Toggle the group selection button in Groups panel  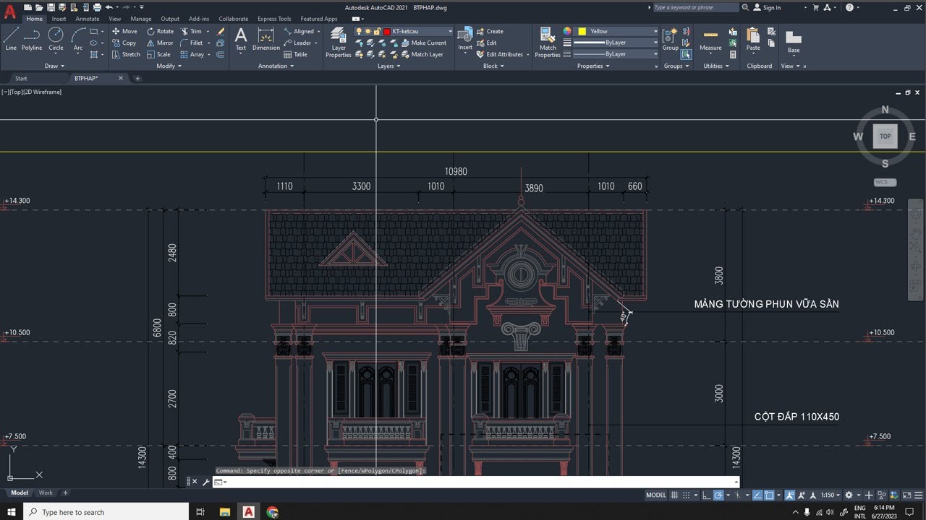686,54
